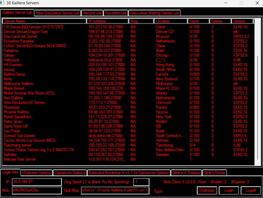Select Denver SecureDragon Test server
The height and width of the screenshot is (198, 263).
click(128, 32)
